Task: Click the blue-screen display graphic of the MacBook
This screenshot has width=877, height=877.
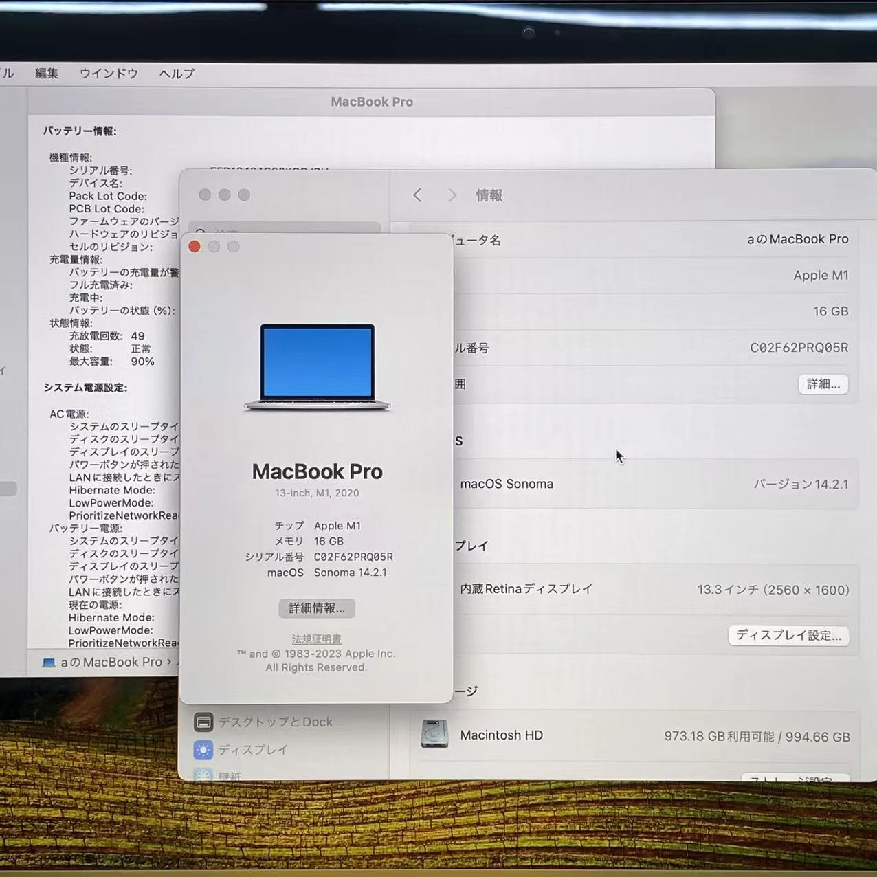Action: point(317,362)
